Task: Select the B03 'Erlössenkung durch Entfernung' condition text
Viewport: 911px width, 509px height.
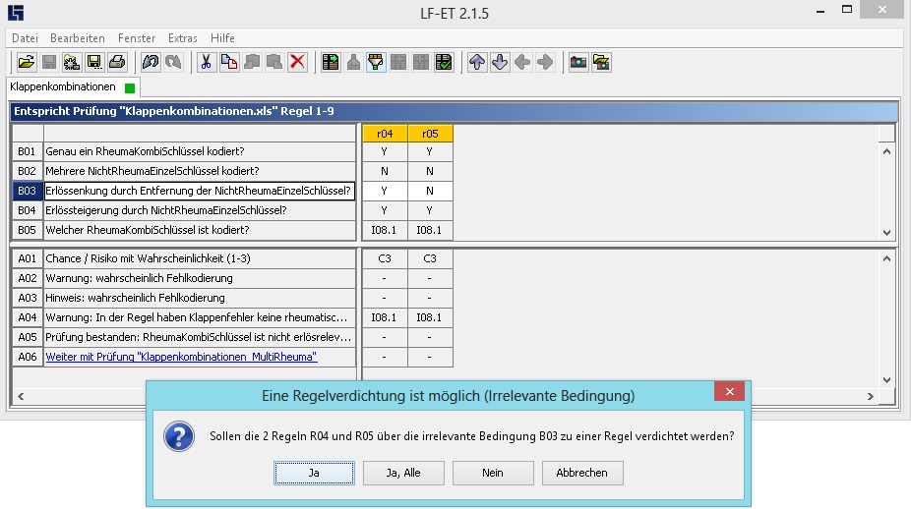Action: tap(200, 191)
